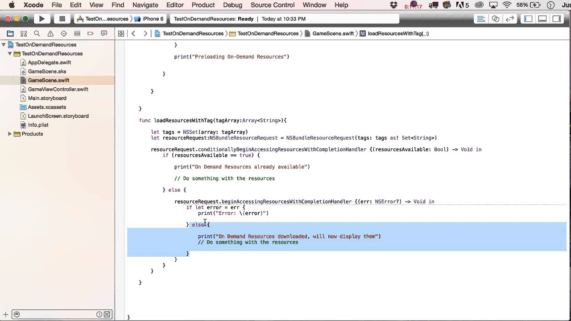571x321 pixels.
Task: Open the File menu
Action: pos(57,5)
